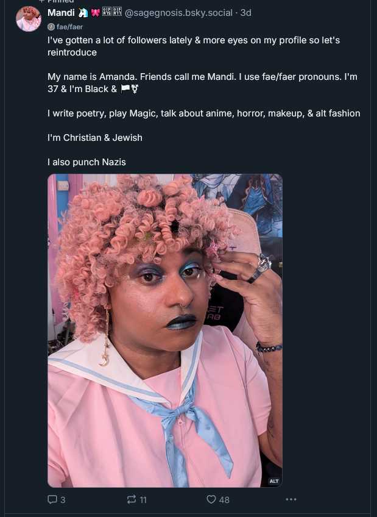Image resolution: width=377 pixels, height=517 pixels.
Task: Click the white flag emoji in post
Action: click(125, 88)
